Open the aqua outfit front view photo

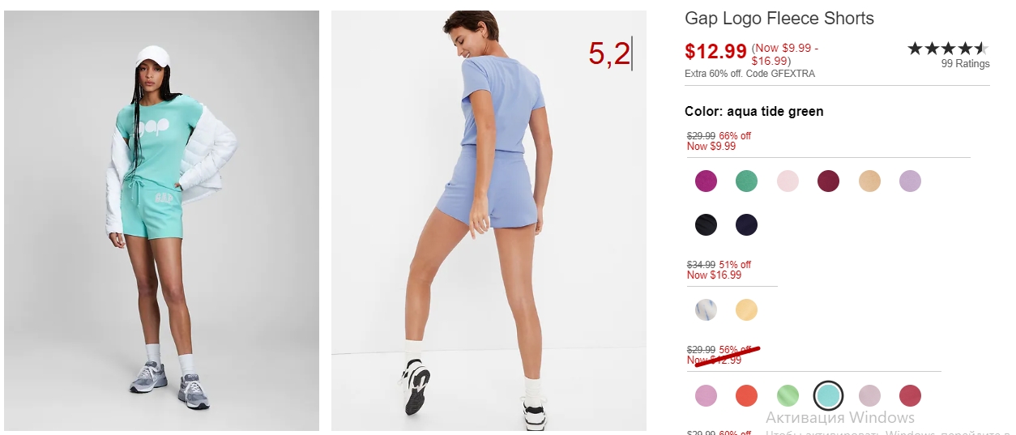point(162,220)
